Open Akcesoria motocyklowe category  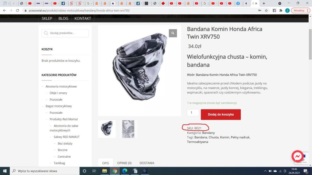[x=61, y=87]
